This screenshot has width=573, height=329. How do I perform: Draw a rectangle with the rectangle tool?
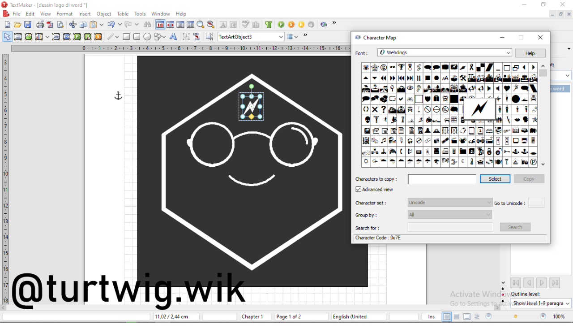coord(126,37)
